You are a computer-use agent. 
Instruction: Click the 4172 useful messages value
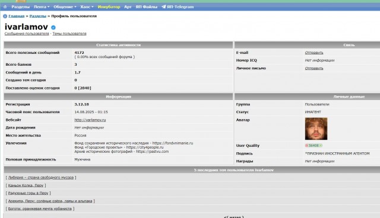click(x=79, y=53)
